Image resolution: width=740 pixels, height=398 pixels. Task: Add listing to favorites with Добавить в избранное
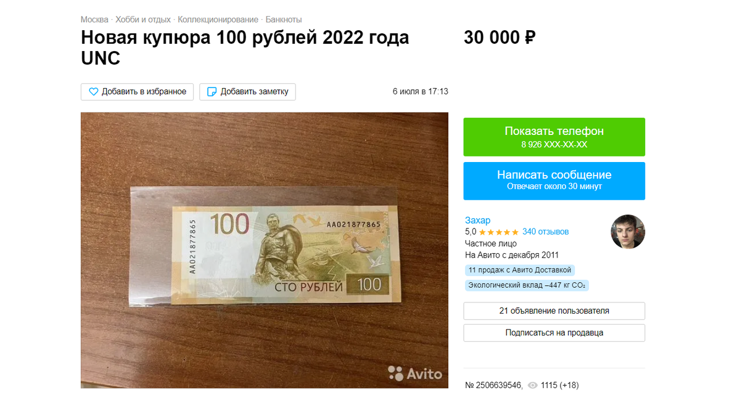(x=138, y=92)
